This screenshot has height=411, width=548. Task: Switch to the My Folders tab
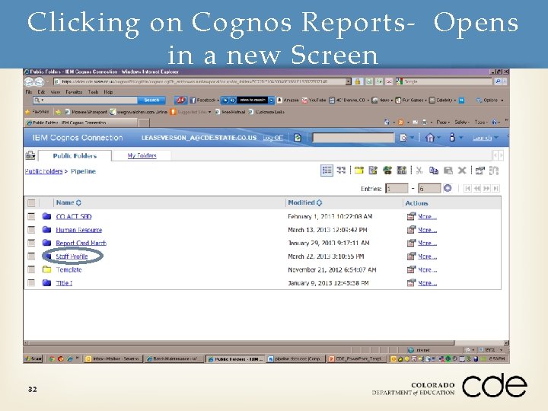pyautogui.click(x=142, y=155)
